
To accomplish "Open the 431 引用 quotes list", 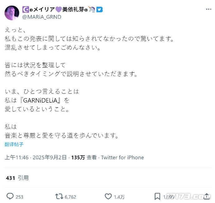I will (17, 178).
